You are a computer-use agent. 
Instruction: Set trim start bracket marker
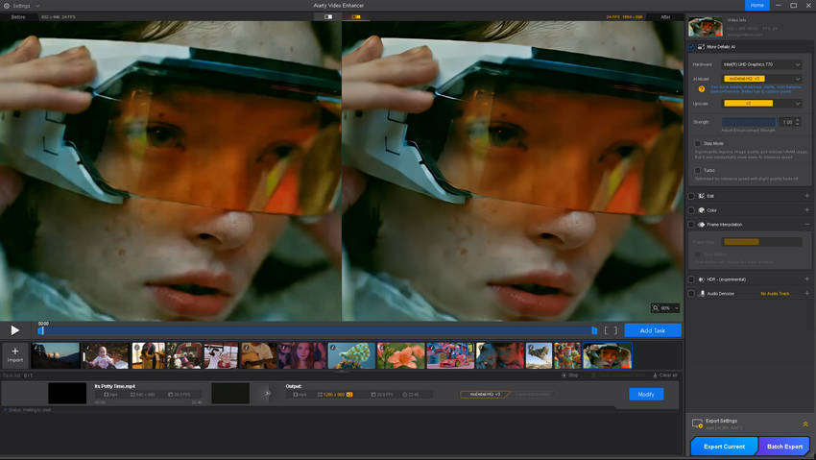tap(607, 330)
